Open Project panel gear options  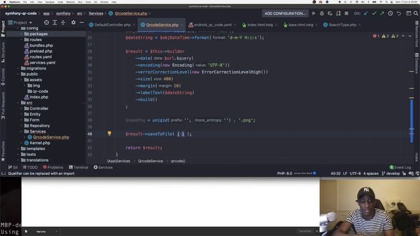[73, 23]
